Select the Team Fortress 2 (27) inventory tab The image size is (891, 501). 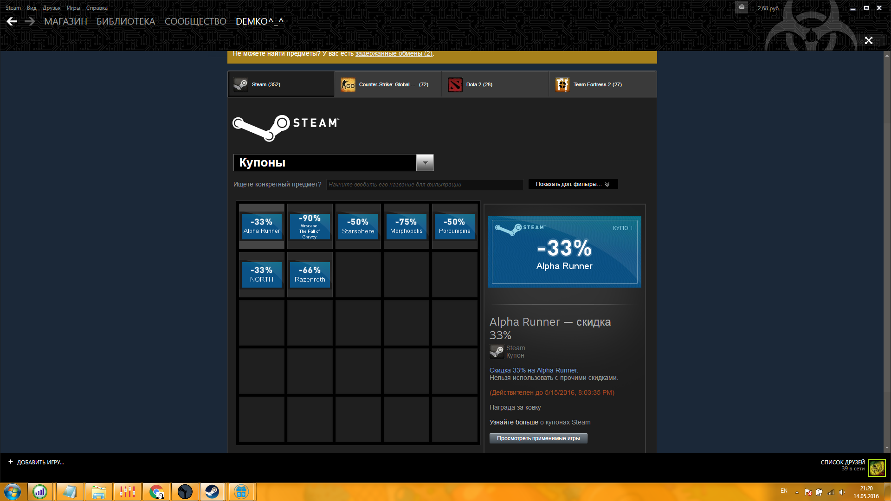(603, 84)
